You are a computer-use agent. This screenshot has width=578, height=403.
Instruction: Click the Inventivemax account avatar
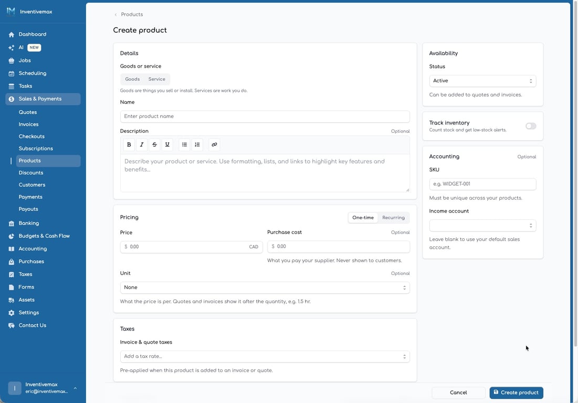tap(15, 388)
